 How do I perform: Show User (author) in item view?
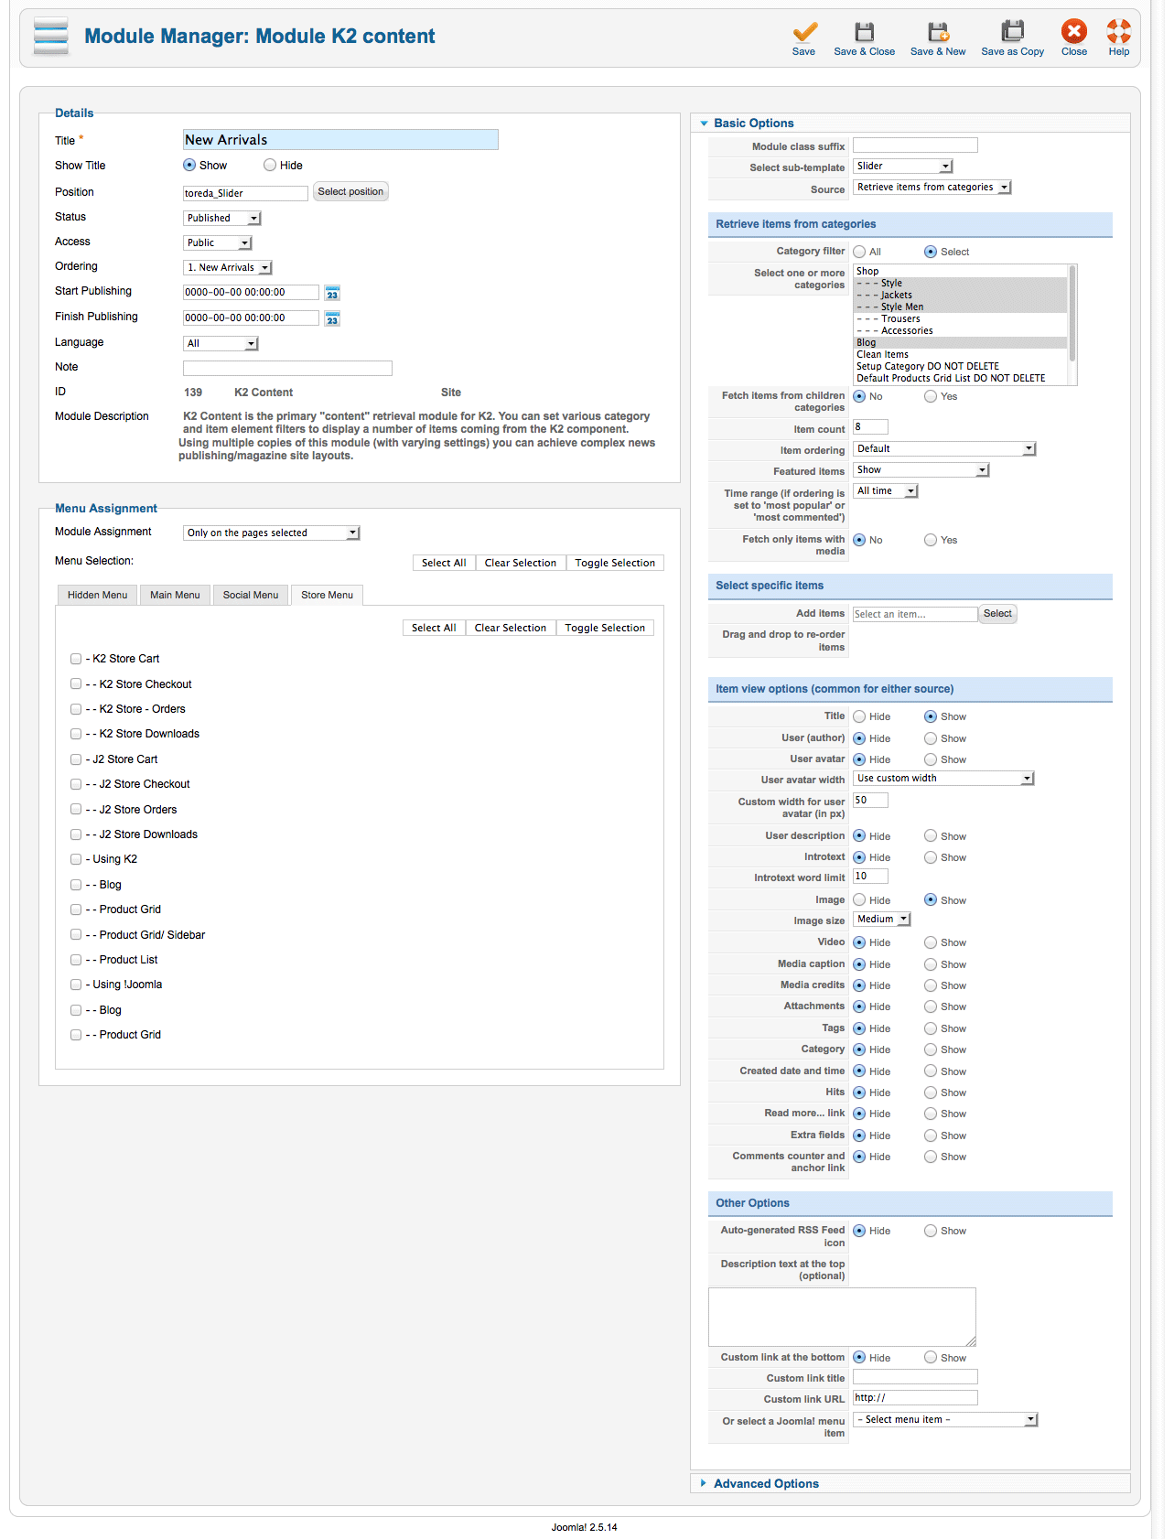coord(931,738)
